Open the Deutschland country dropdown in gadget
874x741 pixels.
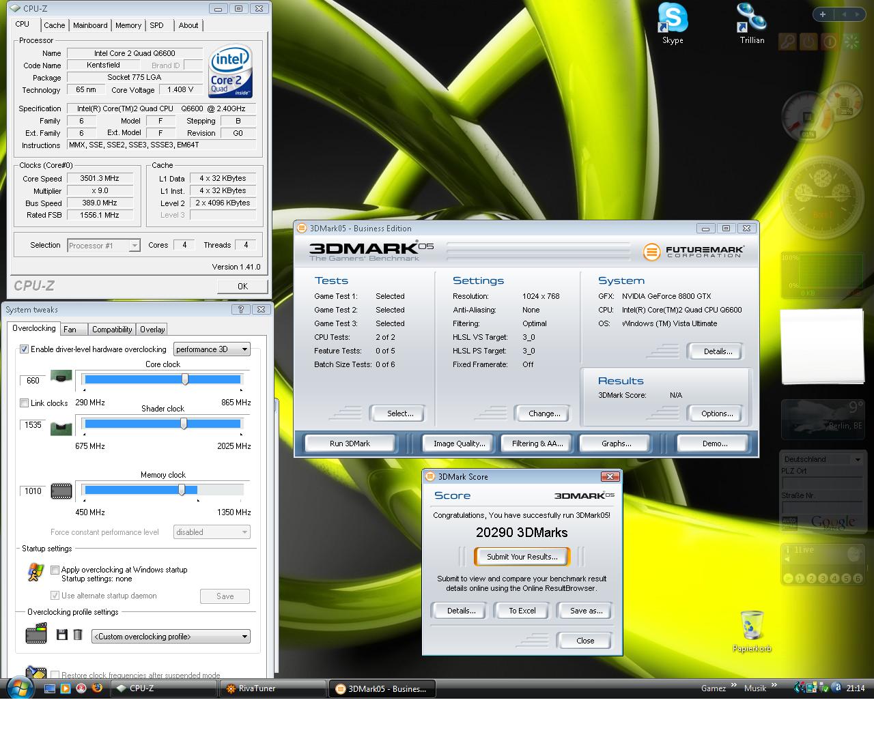click(x=822, y=459)
